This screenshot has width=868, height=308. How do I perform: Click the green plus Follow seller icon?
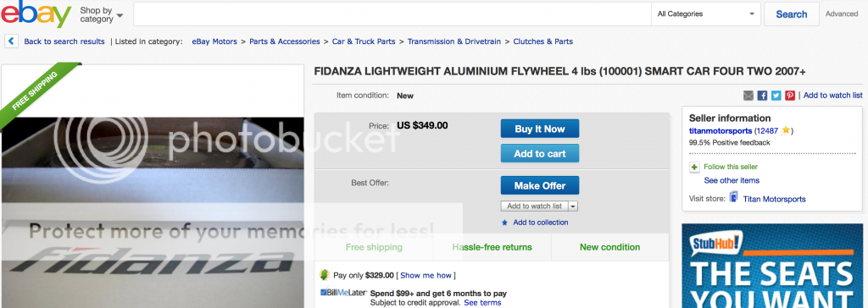(694, 167)
